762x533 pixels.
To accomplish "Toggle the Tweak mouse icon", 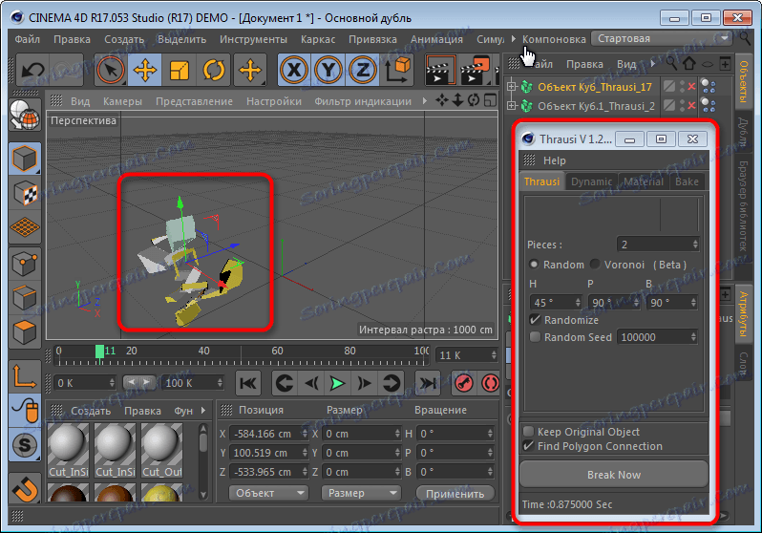I will click(25, 410).
